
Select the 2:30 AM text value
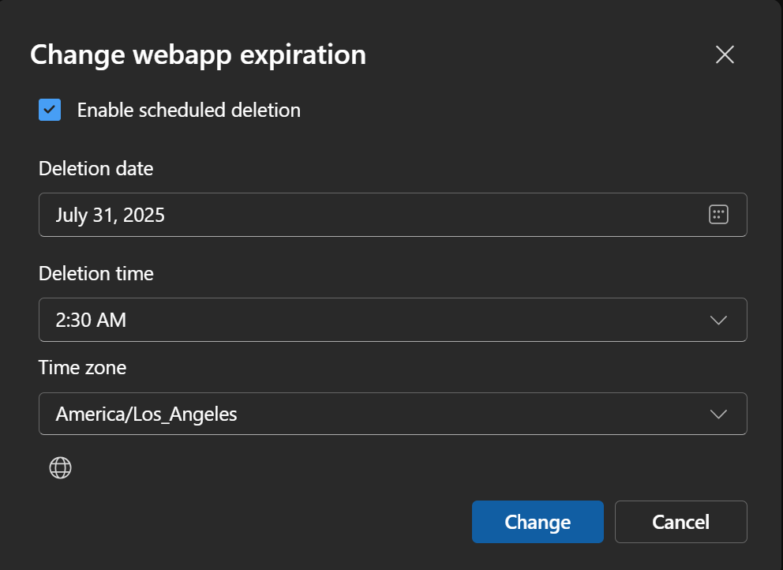(x=91, y=321)
